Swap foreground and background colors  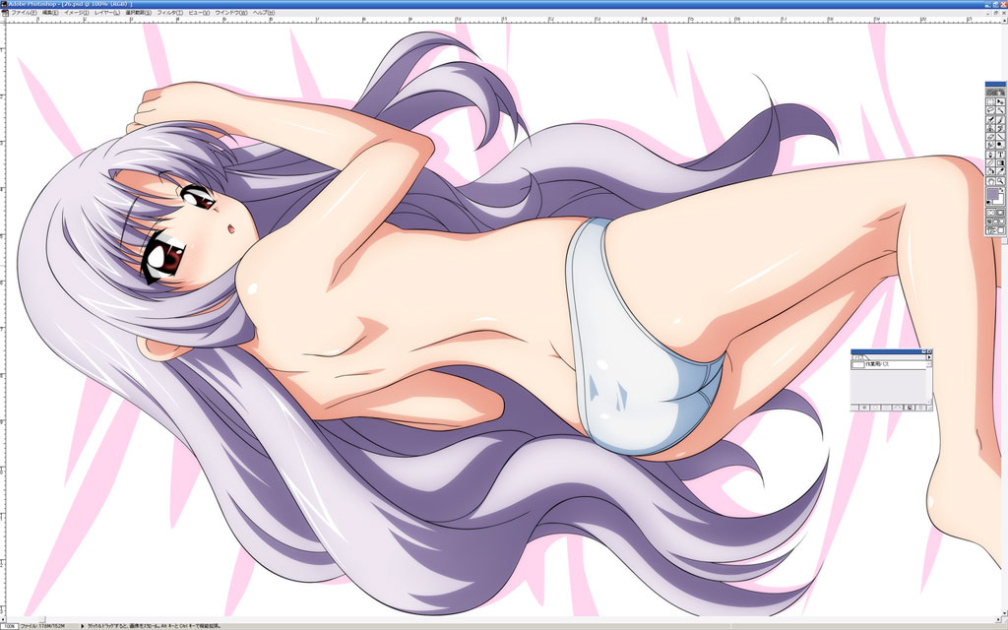coord(1001,190)
